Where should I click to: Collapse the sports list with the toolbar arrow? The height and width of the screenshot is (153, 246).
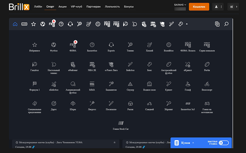[x=187, y=24]
